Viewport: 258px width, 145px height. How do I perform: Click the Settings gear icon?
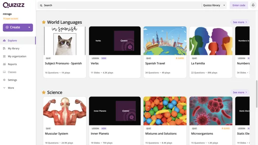pos(4,80)
